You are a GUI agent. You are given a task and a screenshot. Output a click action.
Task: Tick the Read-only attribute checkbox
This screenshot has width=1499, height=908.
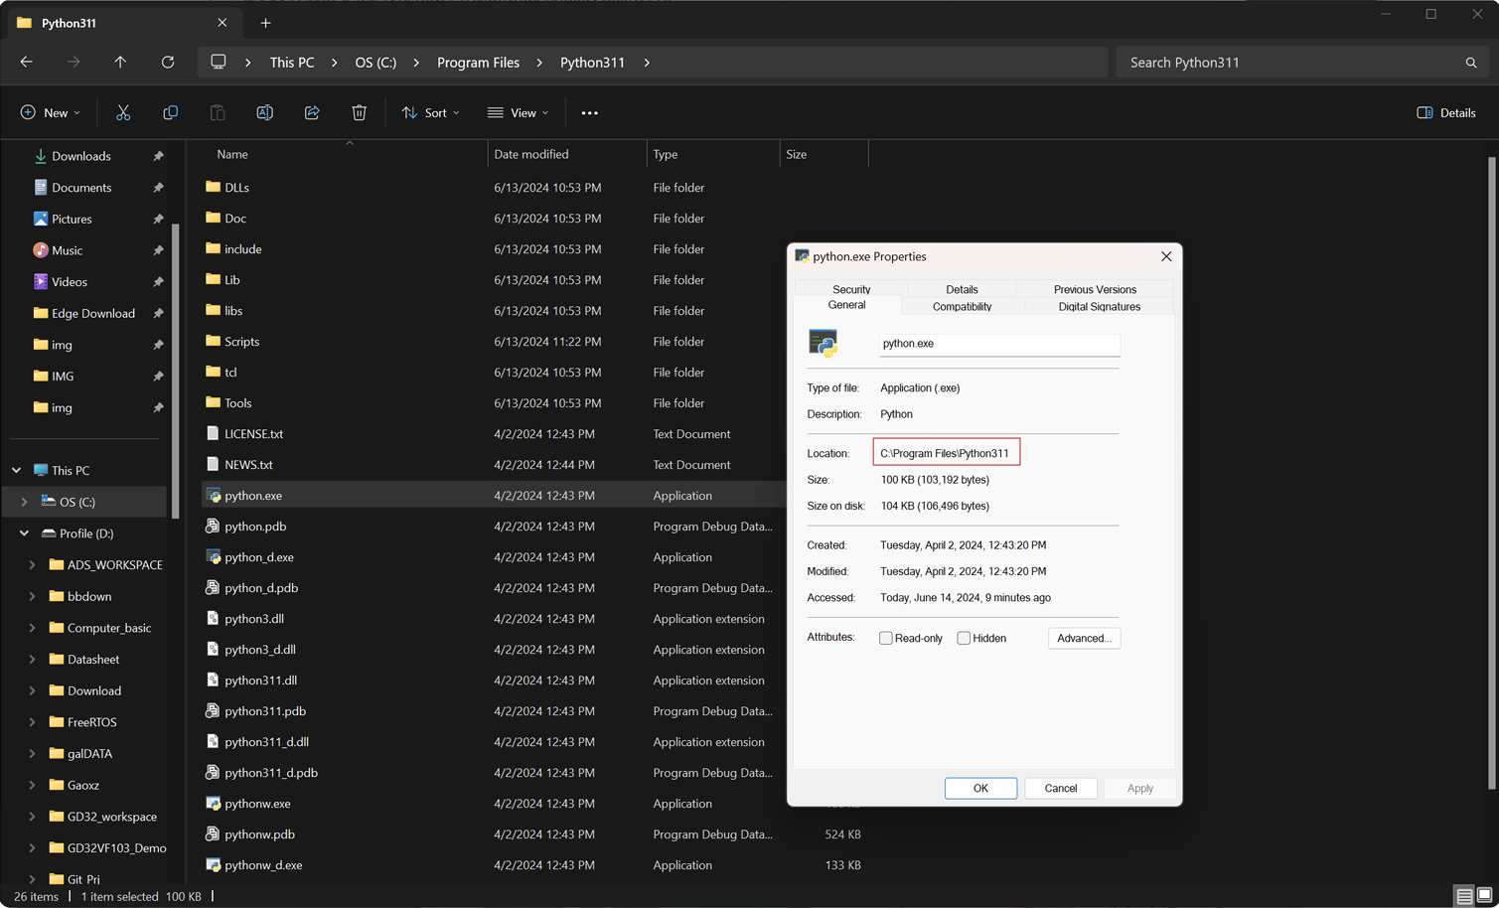(885, 638)
